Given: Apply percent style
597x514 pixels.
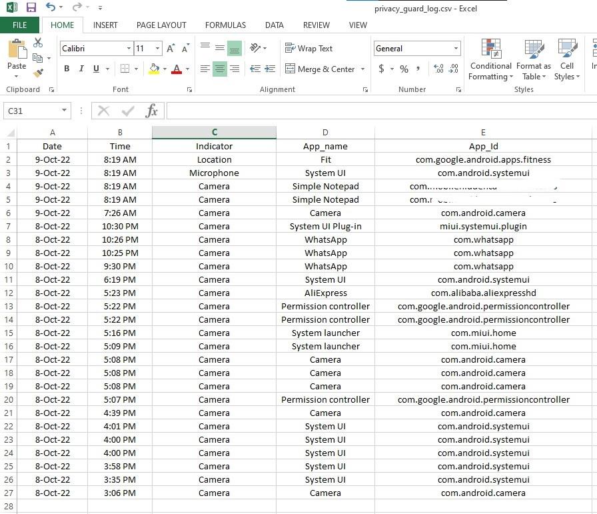Looking at the screenshot, I should pyautogui.click(x=404, y=69).
